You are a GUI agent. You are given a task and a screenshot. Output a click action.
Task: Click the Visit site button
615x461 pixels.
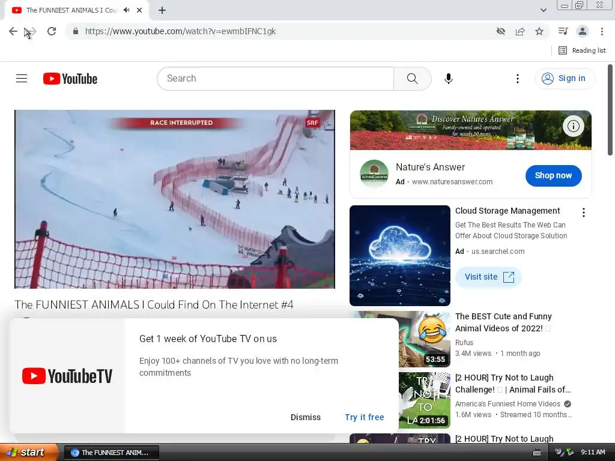pos(488,277)
